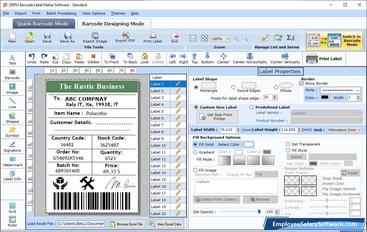Viewport: 367px width, 232px height.
Task: Export label to PDF
Action: [125, 38]
